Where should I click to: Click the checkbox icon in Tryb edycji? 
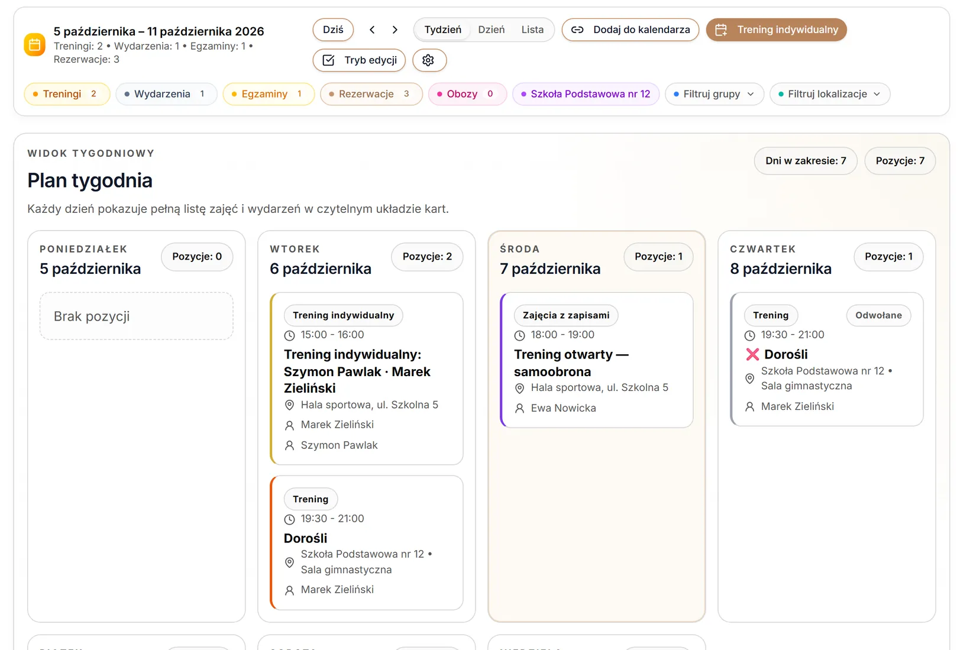point(329,60)
